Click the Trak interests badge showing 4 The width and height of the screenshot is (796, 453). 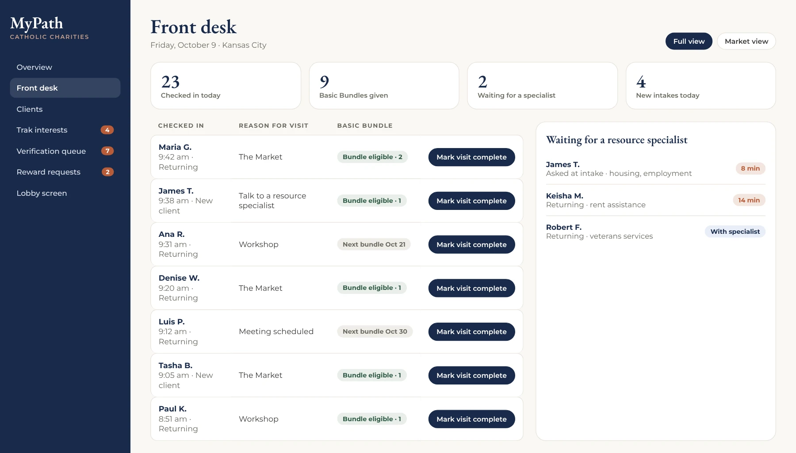coord(107,130)
